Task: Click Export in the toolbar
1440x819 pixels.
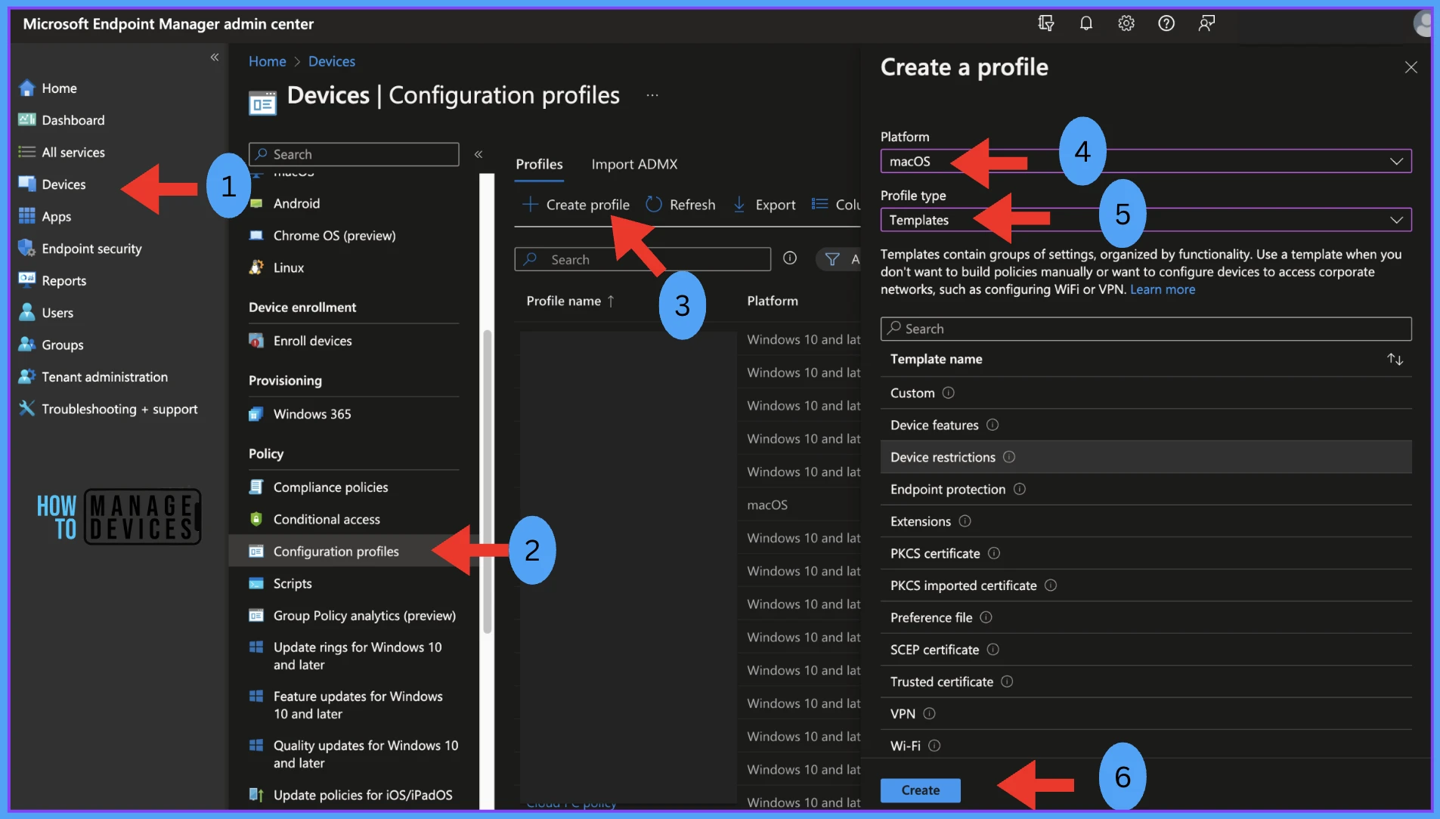Action: (764, 205)
